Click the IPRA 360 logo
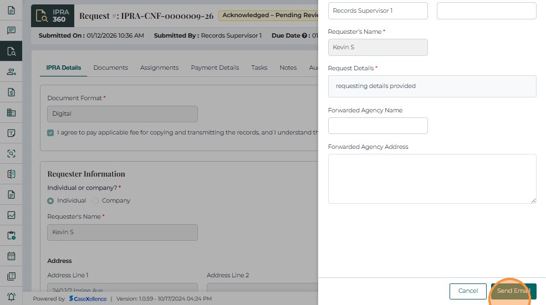 [x=53, y=15]
